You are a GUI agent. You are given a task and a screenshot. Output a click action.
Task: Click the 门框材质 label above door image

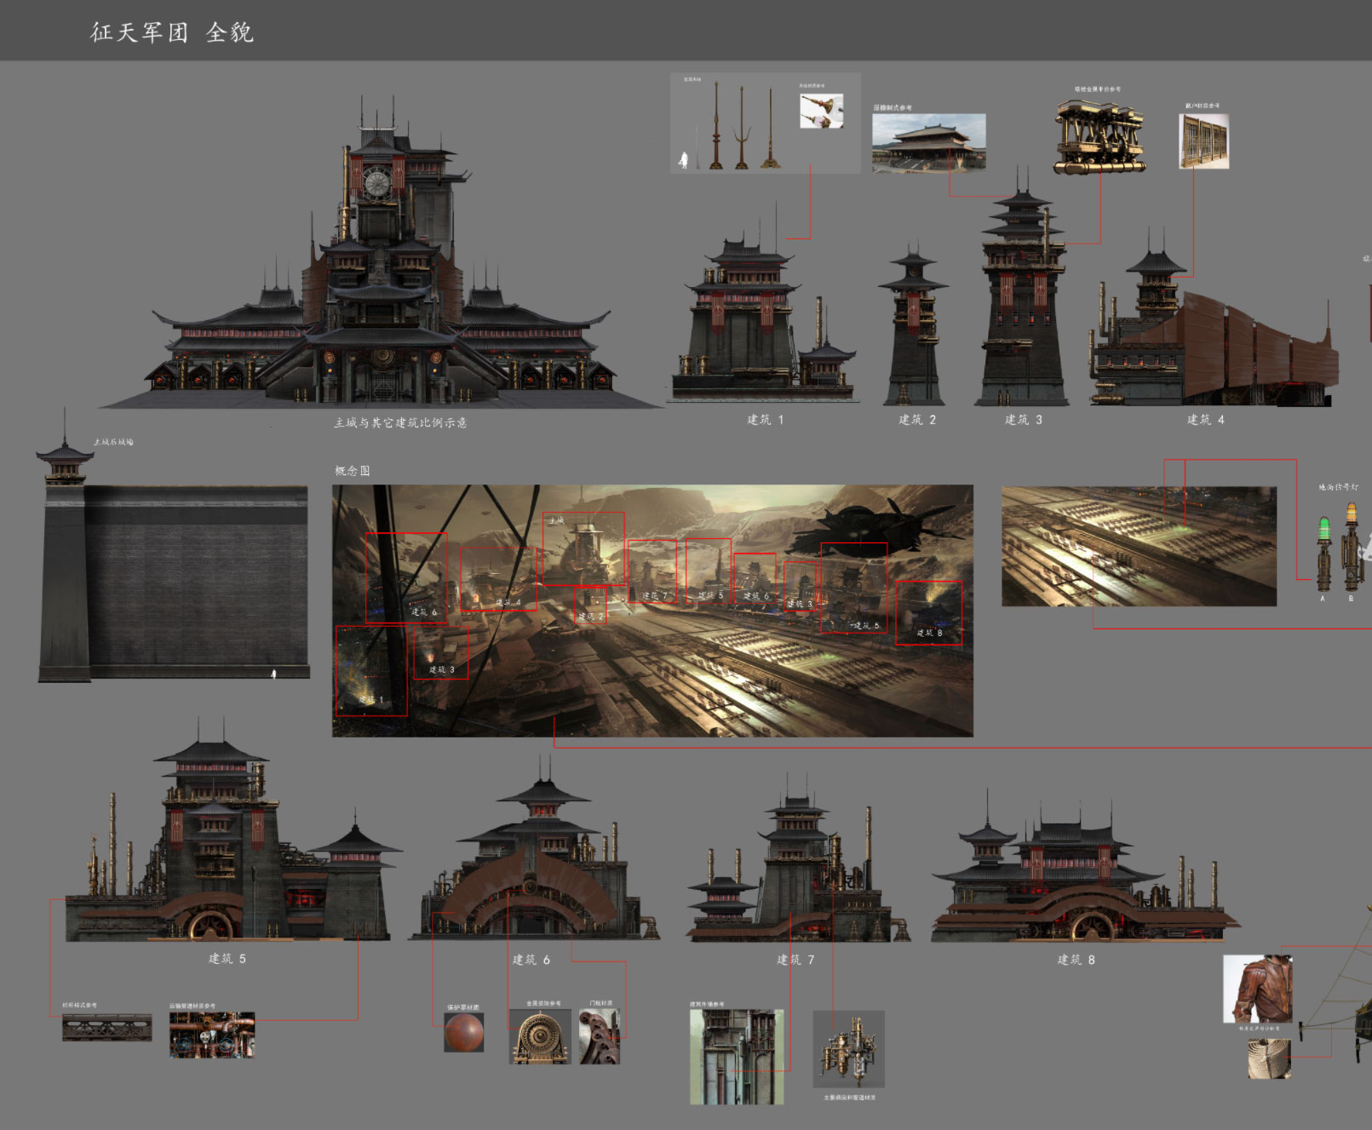tap(601, 1003)
